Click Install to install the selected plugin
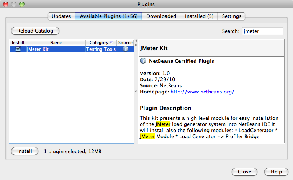 pos(25,151)
